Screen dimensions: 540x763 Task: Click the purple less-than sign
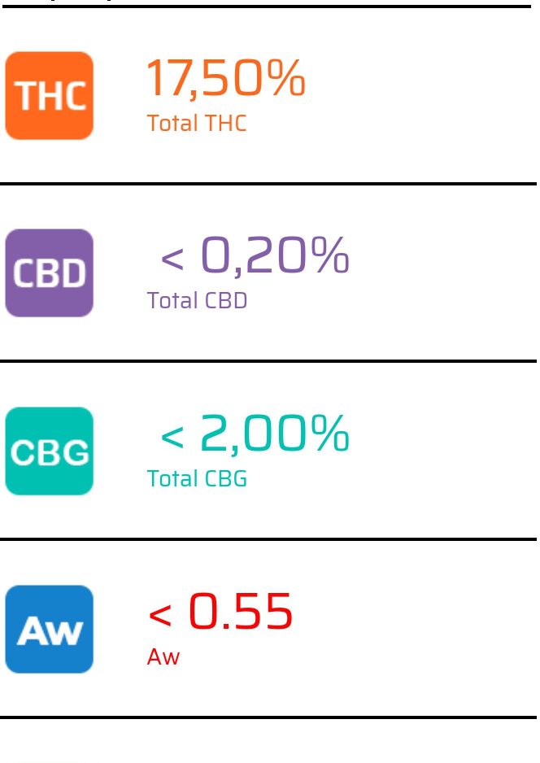click(172, 259)
